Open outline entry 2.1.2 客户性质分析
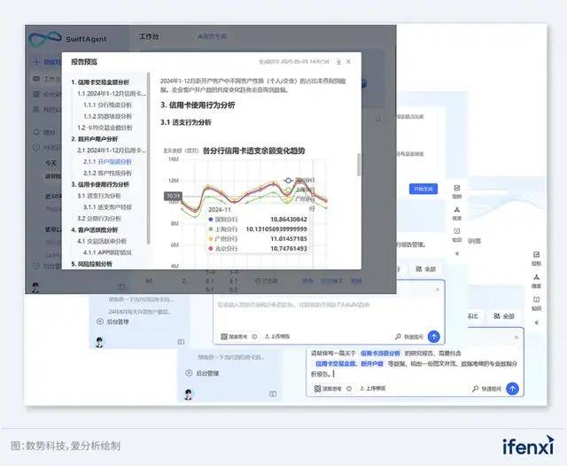The width and height of the screenshot is (567, 466). point(107,173)
